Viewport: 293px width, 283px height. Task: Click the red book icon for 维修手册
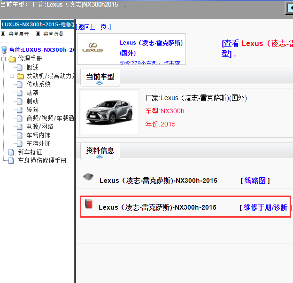coord(89,204)
